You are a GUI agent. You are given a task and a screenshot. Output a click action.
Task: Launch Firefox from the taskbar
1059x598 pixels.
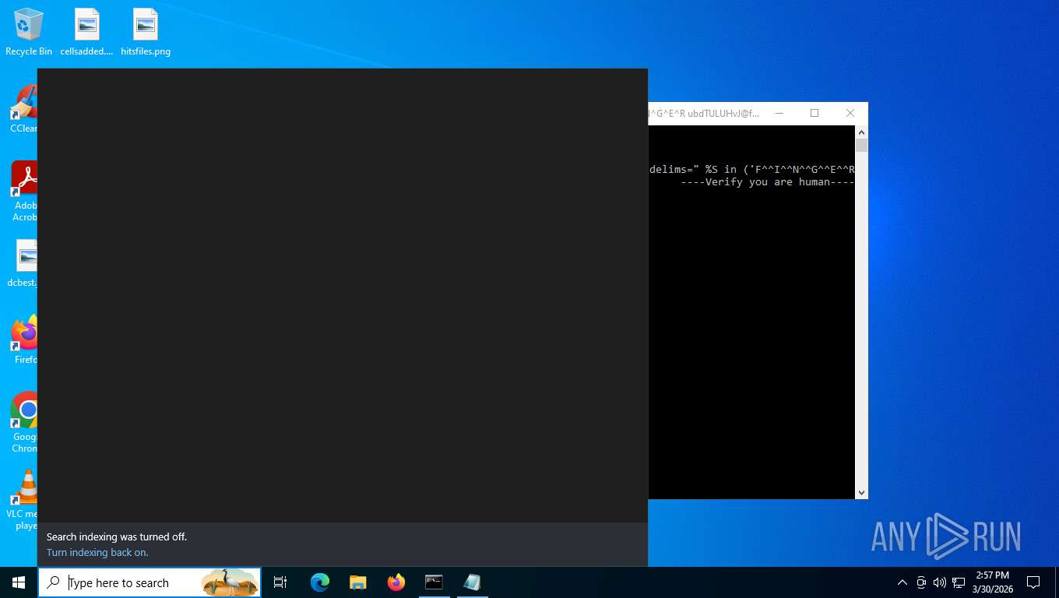coord(396,582)
